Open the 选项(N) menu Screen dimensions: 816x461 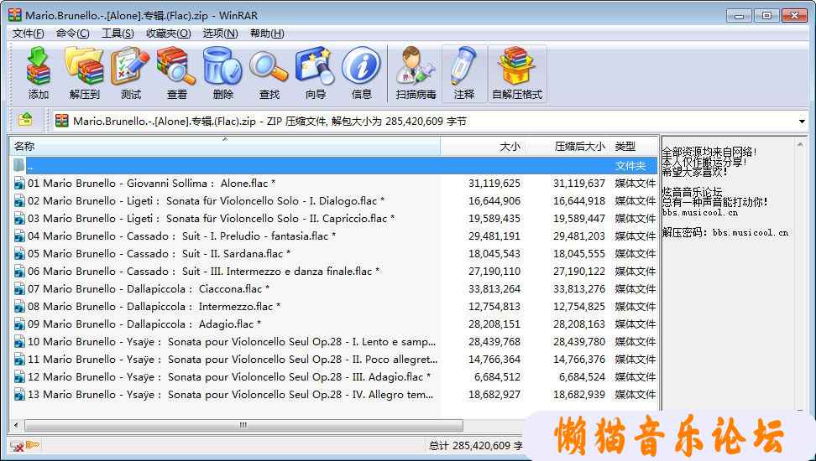click(220, 34)
